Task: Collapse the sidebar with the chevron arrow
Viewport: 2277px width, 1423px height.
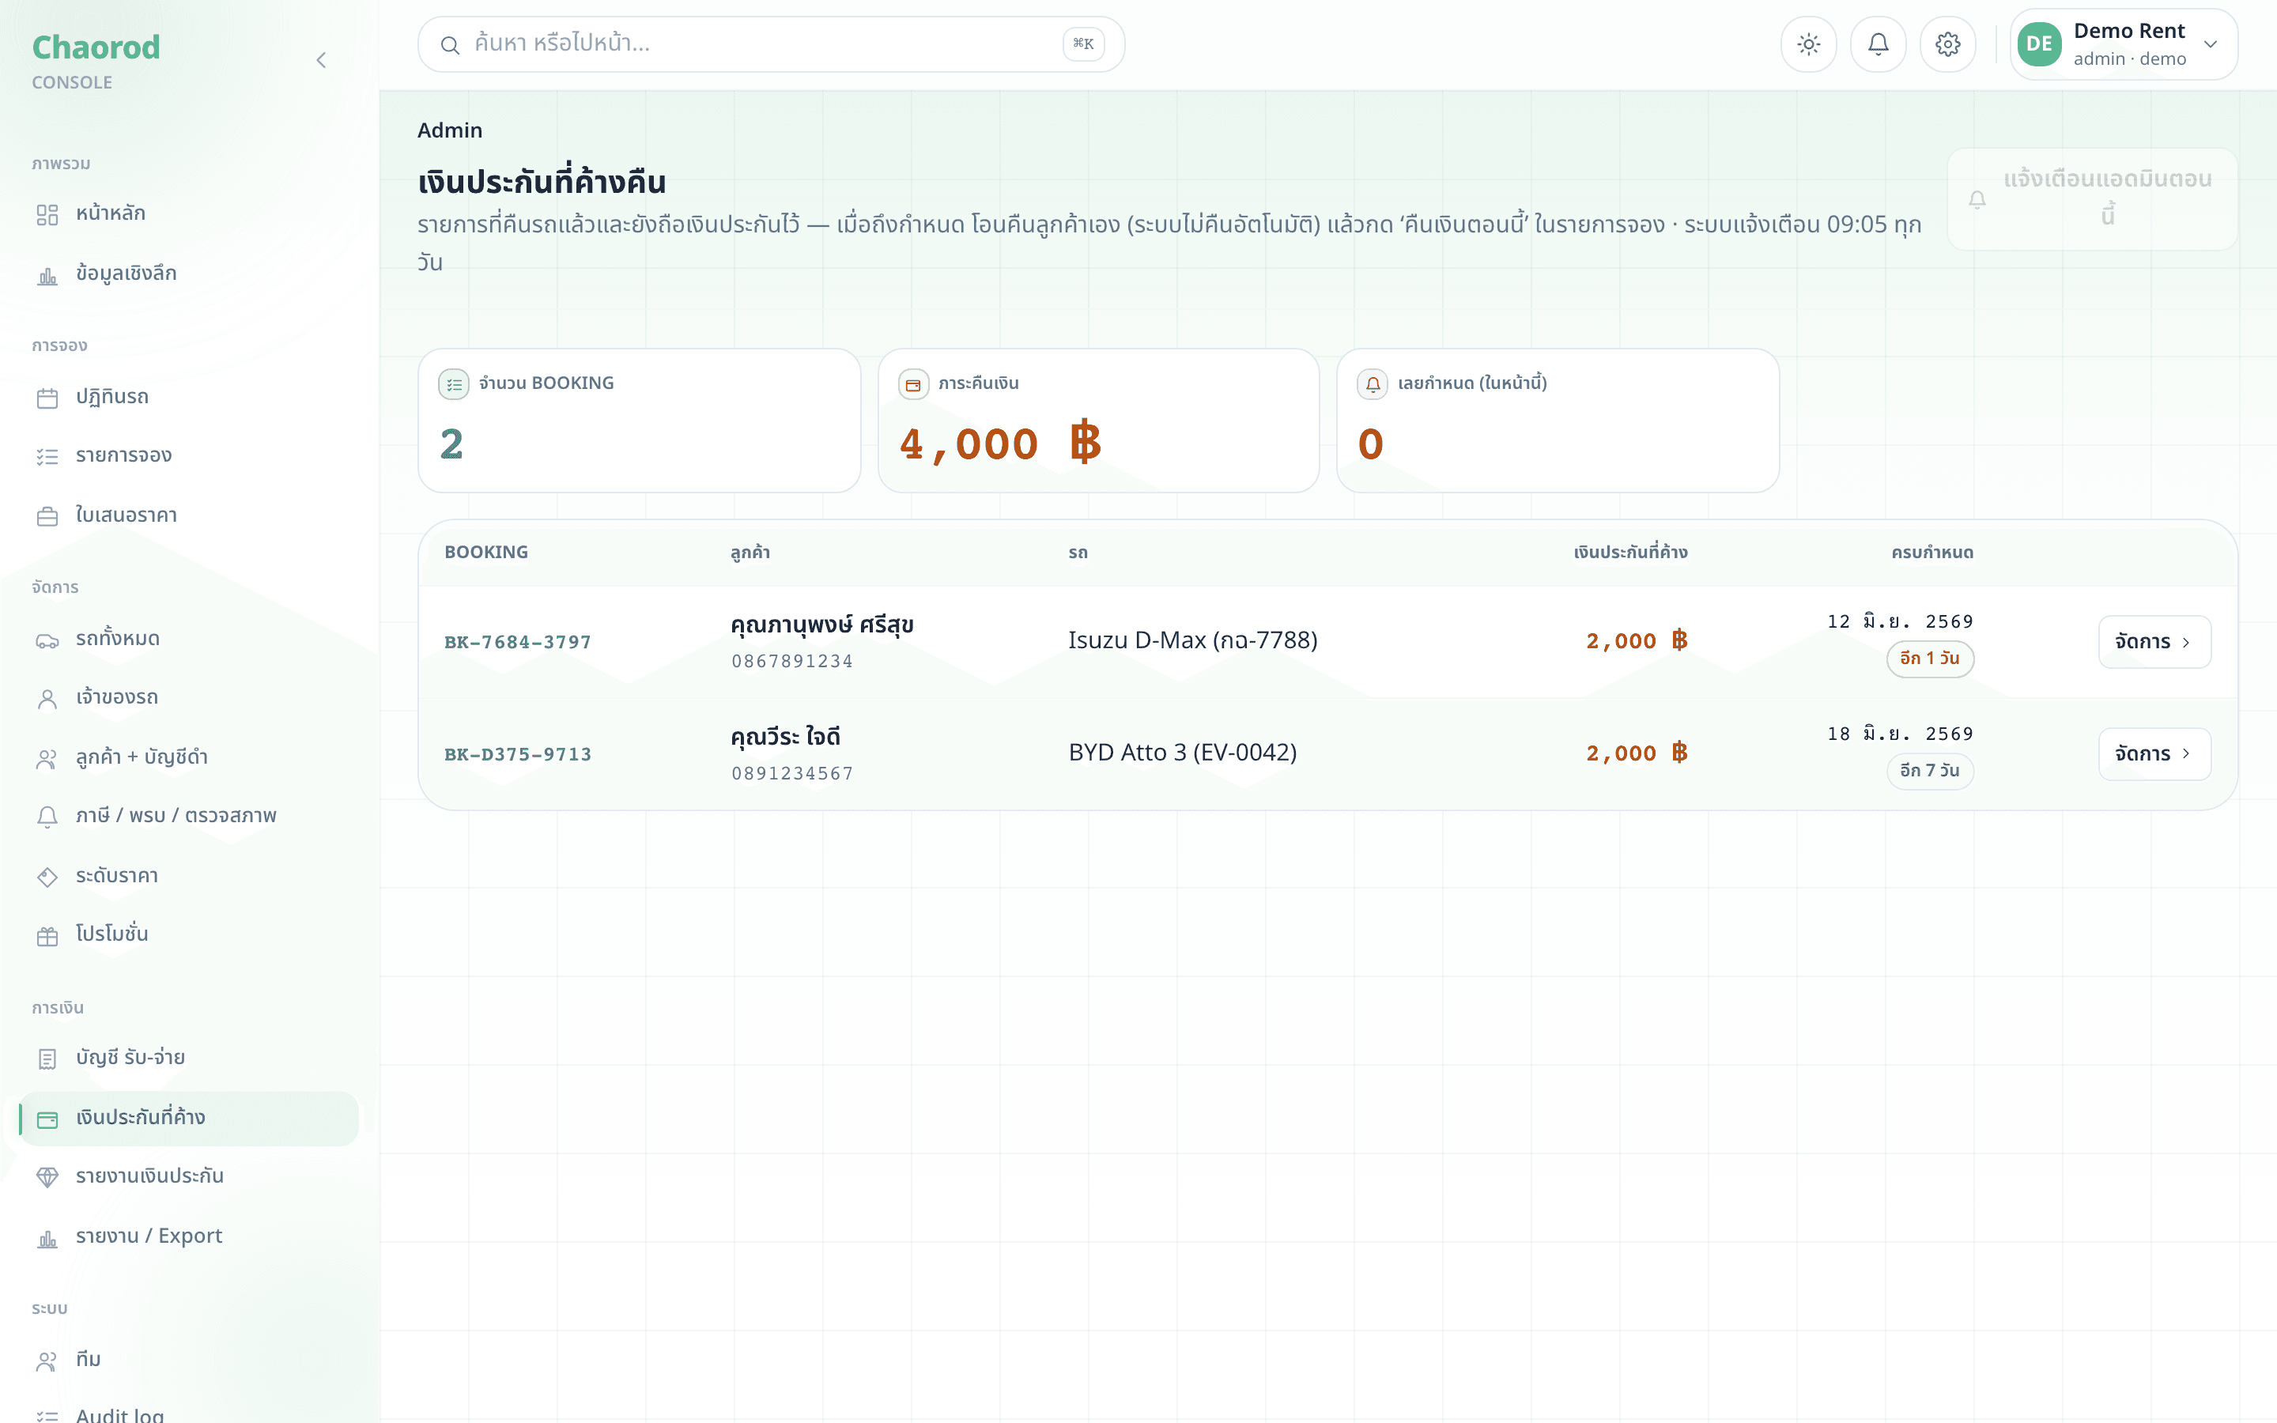Action: [321, 60]
